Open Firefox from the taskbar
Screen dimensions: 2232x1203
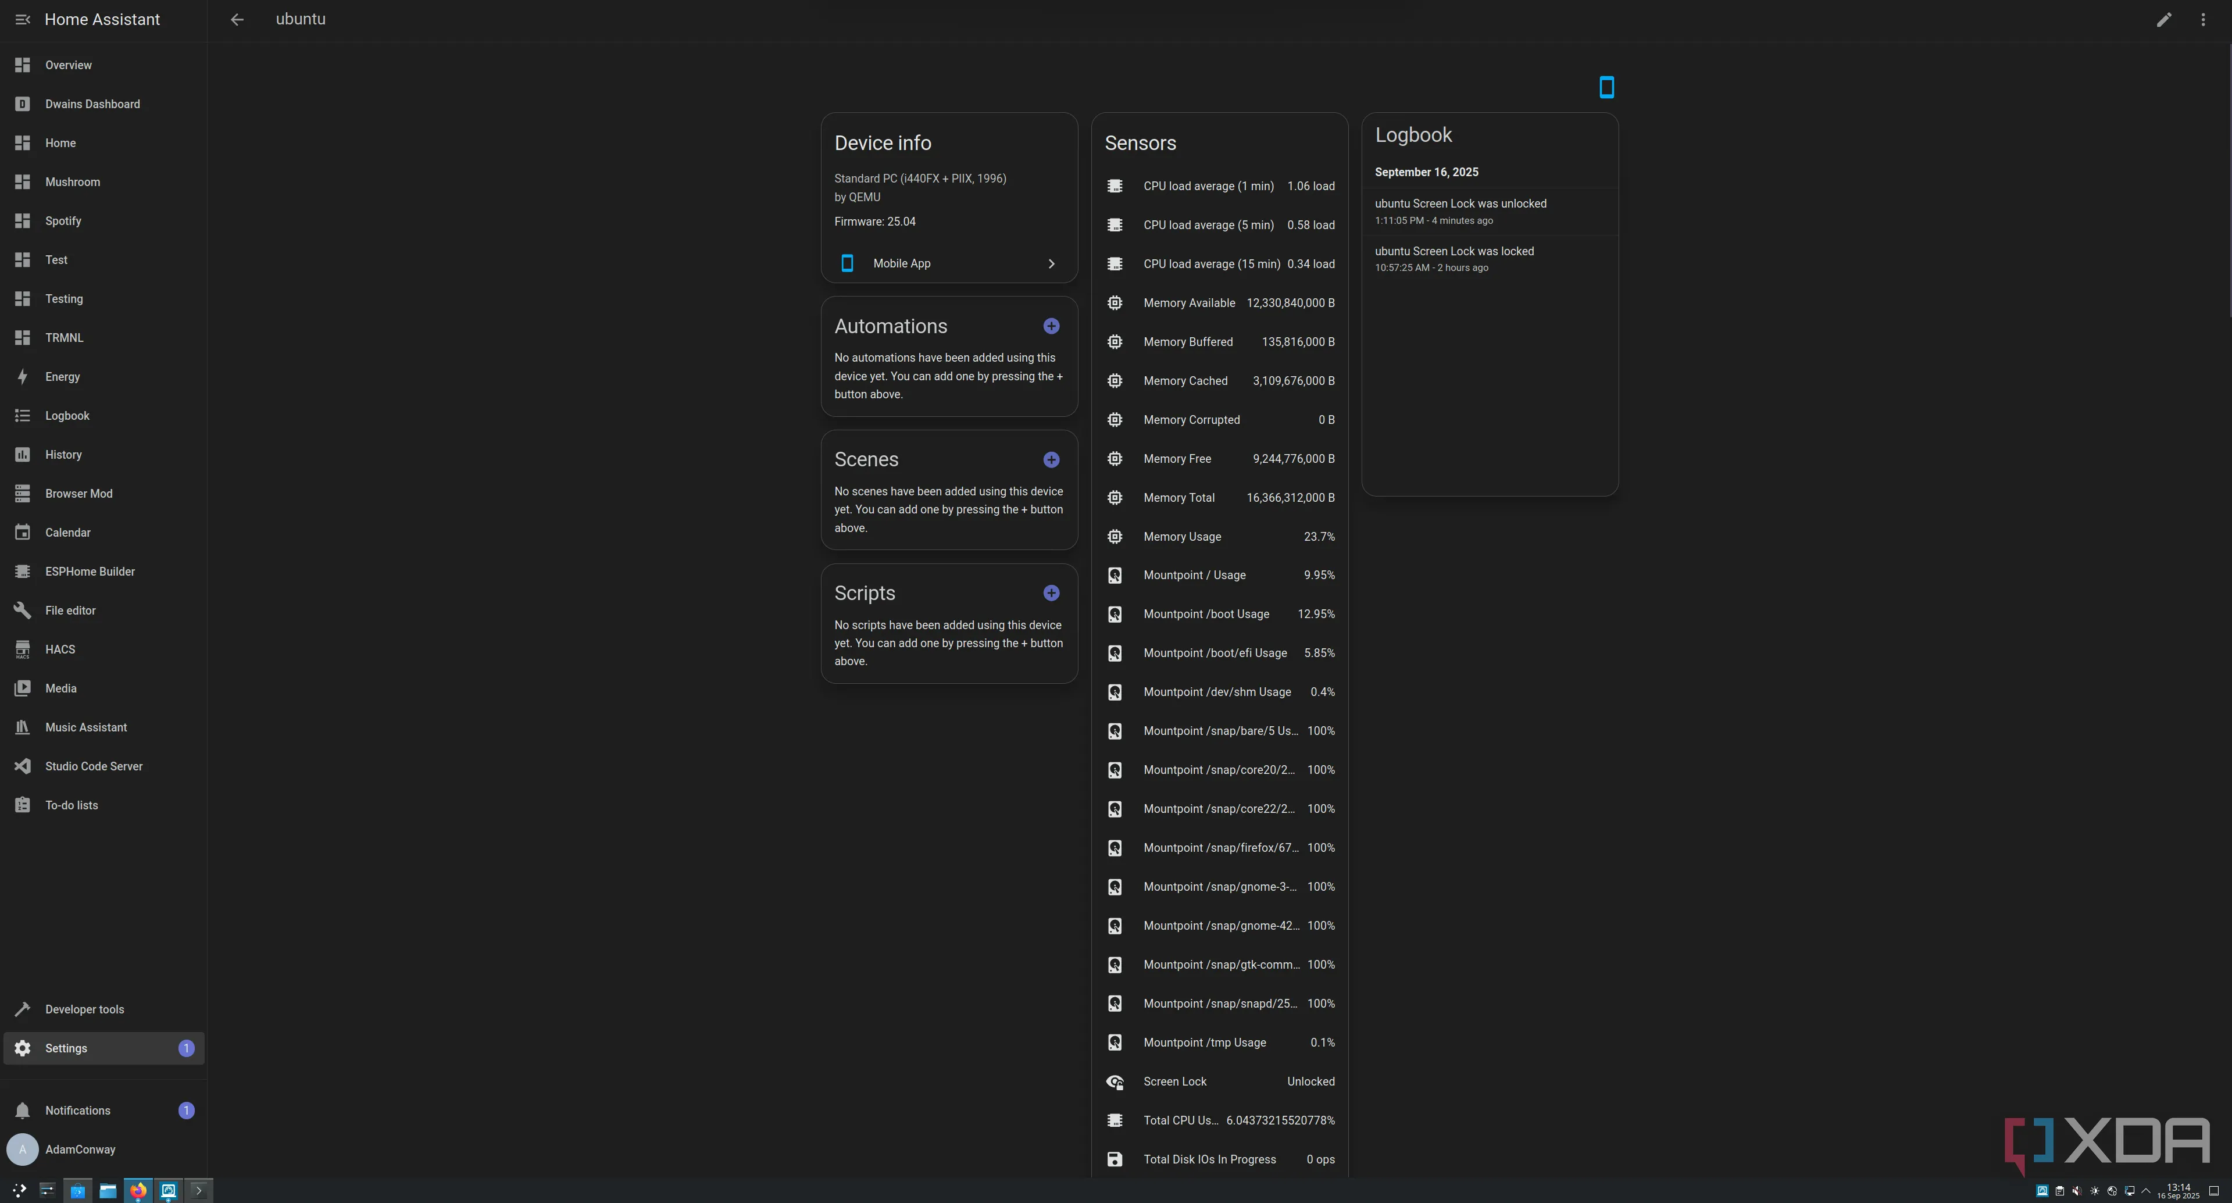click(x=138, y=1190)
